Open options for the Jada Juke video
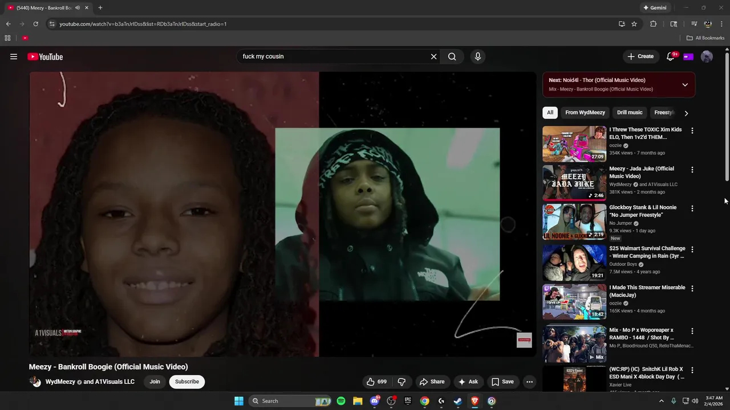This screenshot has width=730, height=410. (x=692, y=170)
